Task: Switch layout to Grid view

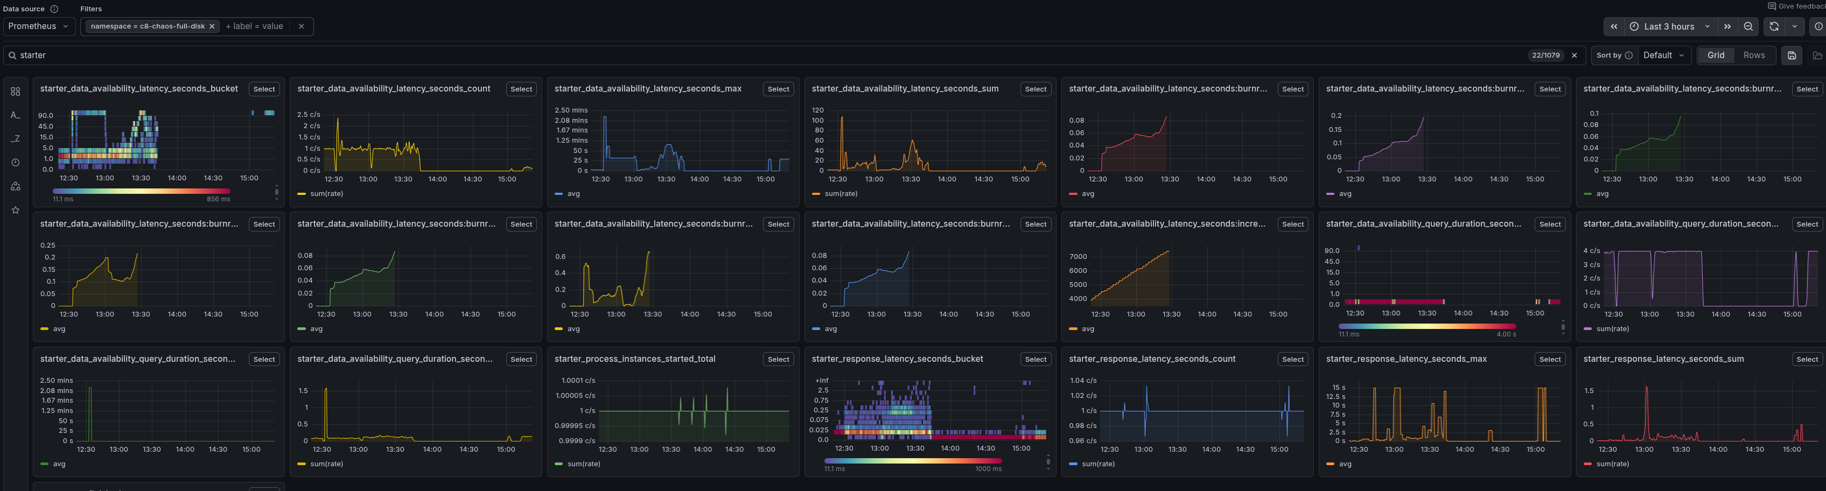Action: tap(1716, 55)
